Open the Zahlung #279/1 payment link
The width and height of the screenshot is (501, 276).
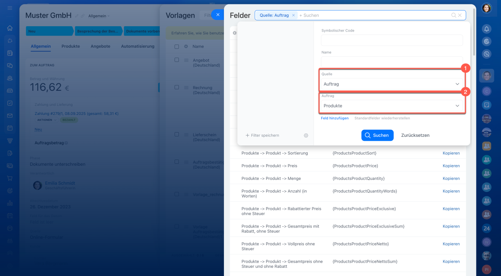(x=76, y=113)
